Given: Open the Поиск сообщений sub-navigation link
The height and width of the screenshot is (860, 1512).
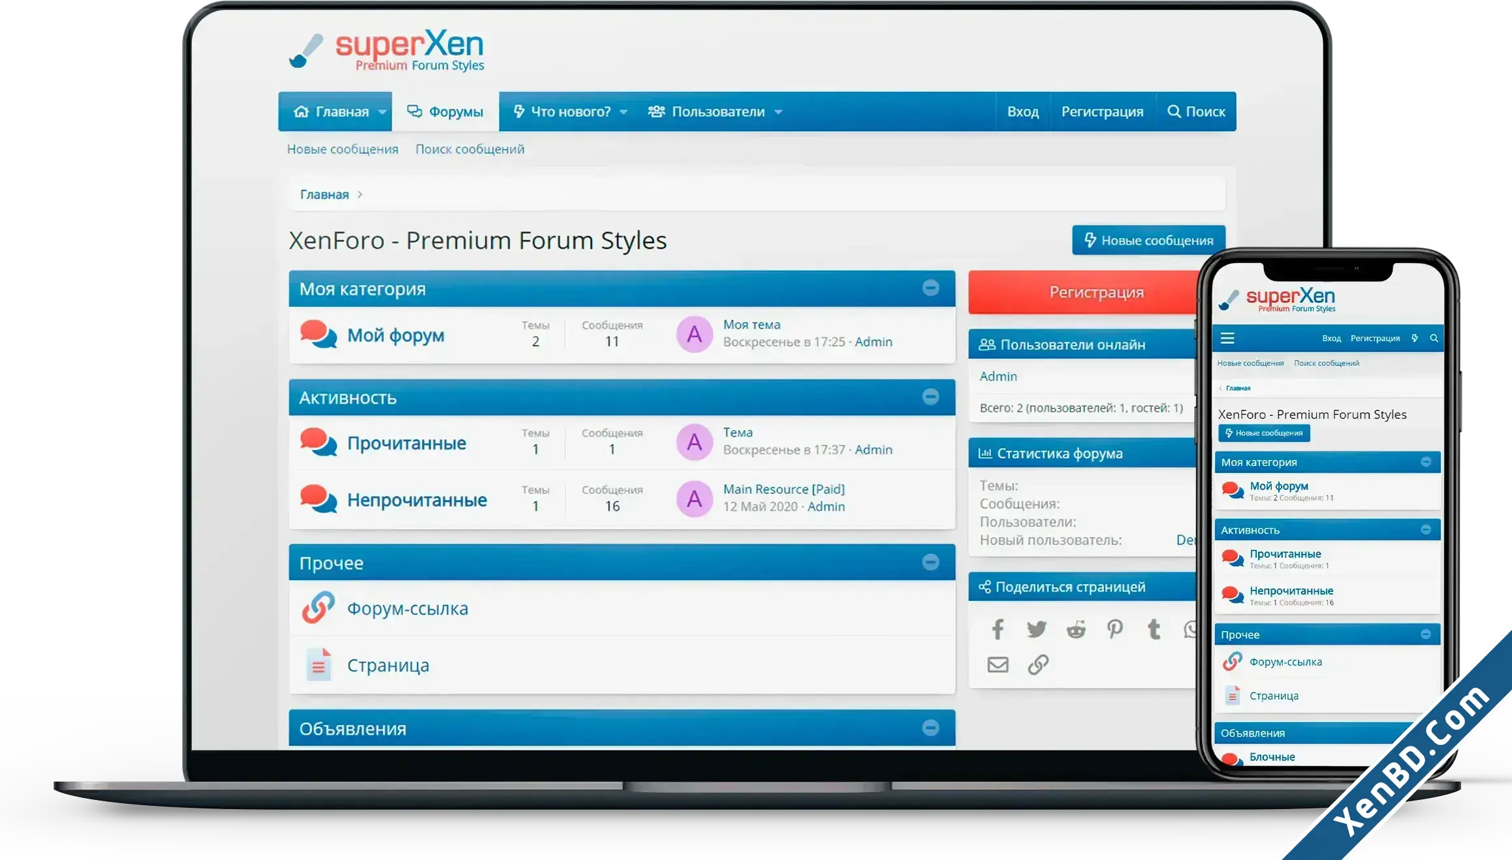Looking at the screenshot, I should [x=470, y=149].
